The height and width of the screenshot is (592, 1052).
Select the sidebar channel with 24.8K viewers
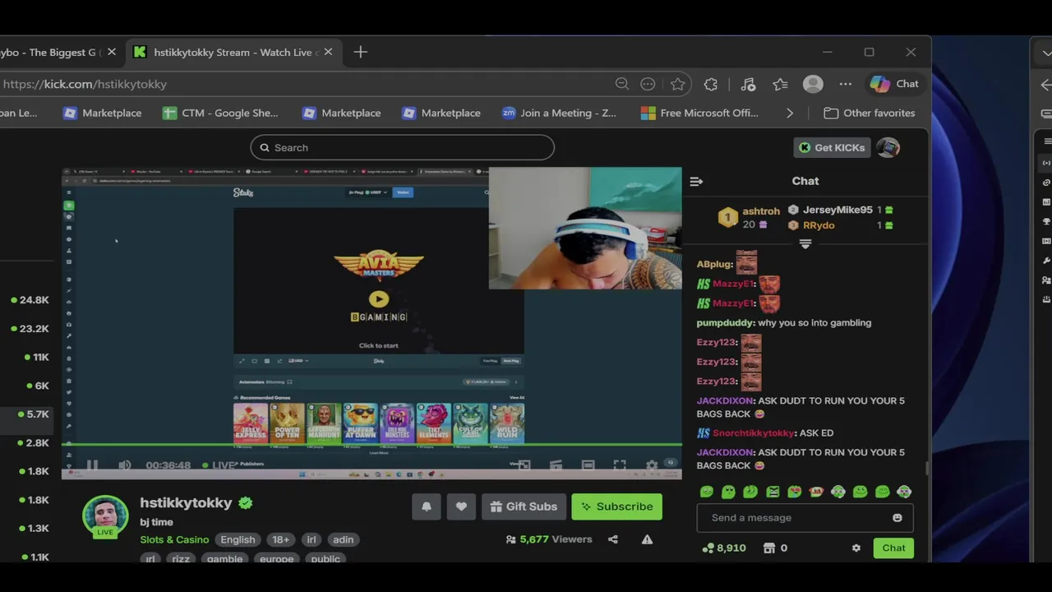click(30, 300)
